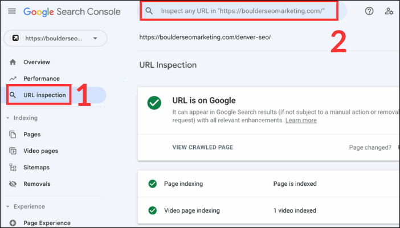Image resolution: width=400 pixels, height=228 pixels.
Task: Open Video pages report
Action: point(41,151)
